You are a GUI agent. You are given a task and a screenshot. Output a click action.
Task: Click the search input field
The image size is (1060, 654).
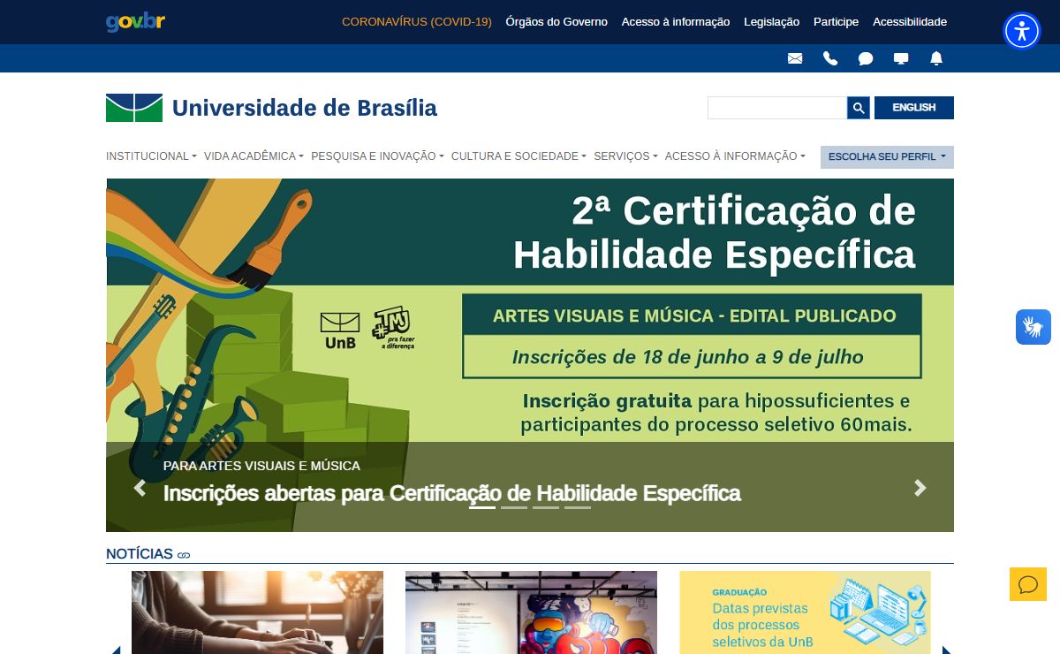click(x=777, y=108)
